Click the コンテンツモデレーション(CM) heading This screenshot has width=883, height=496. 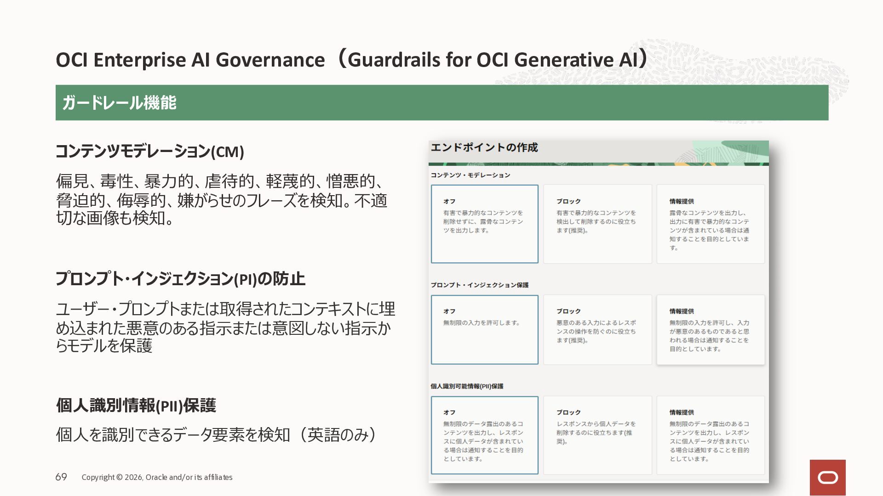(x=150, y=152)
